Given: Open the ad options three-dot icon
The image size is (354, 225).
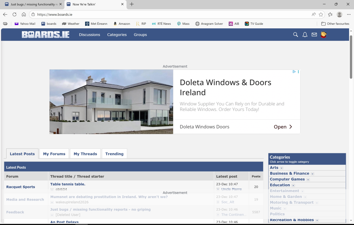Looking at the screenshot, I should pyautogui.click(x=298, y=72).
